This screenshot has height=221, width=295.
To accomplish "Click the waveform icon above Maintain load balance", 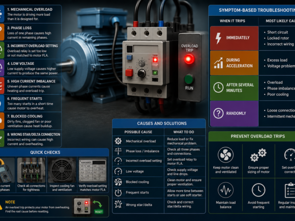I will [226, 190].
